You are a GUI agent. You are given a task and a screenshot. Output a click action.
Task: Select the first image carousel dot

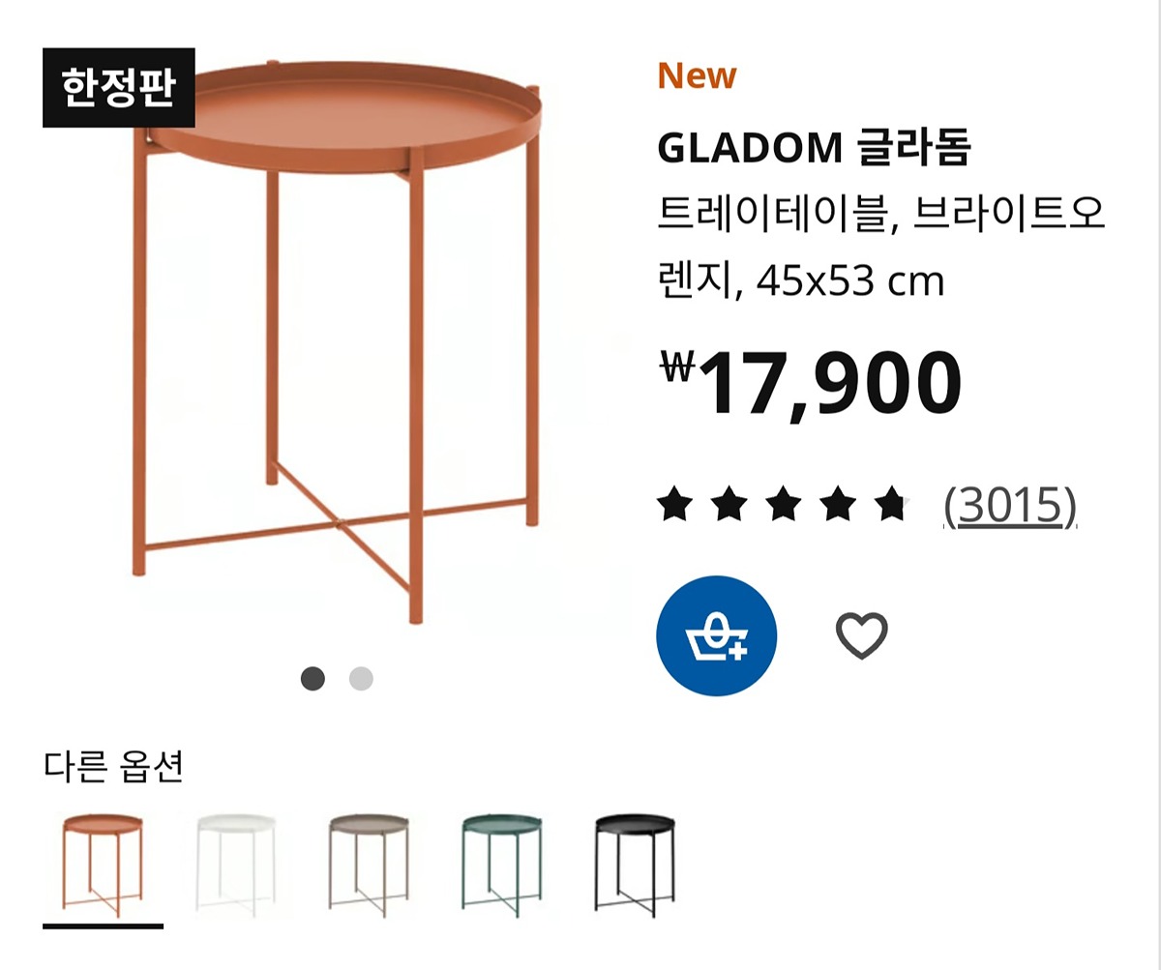click(313, 679)
